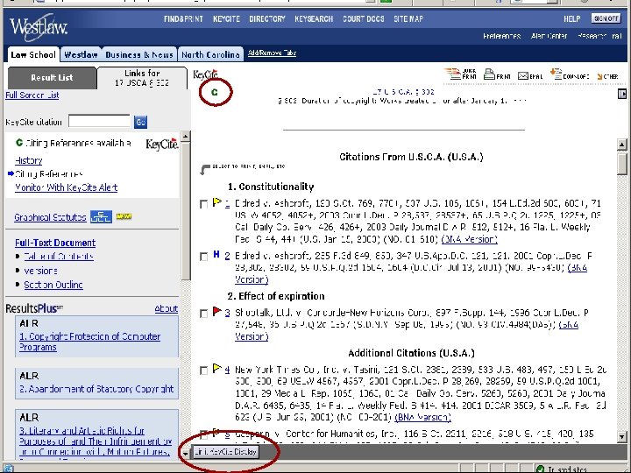Viewport: 631px width, 473px height.
Task: Click HELP in the header
Action: [x=571, y=19]
